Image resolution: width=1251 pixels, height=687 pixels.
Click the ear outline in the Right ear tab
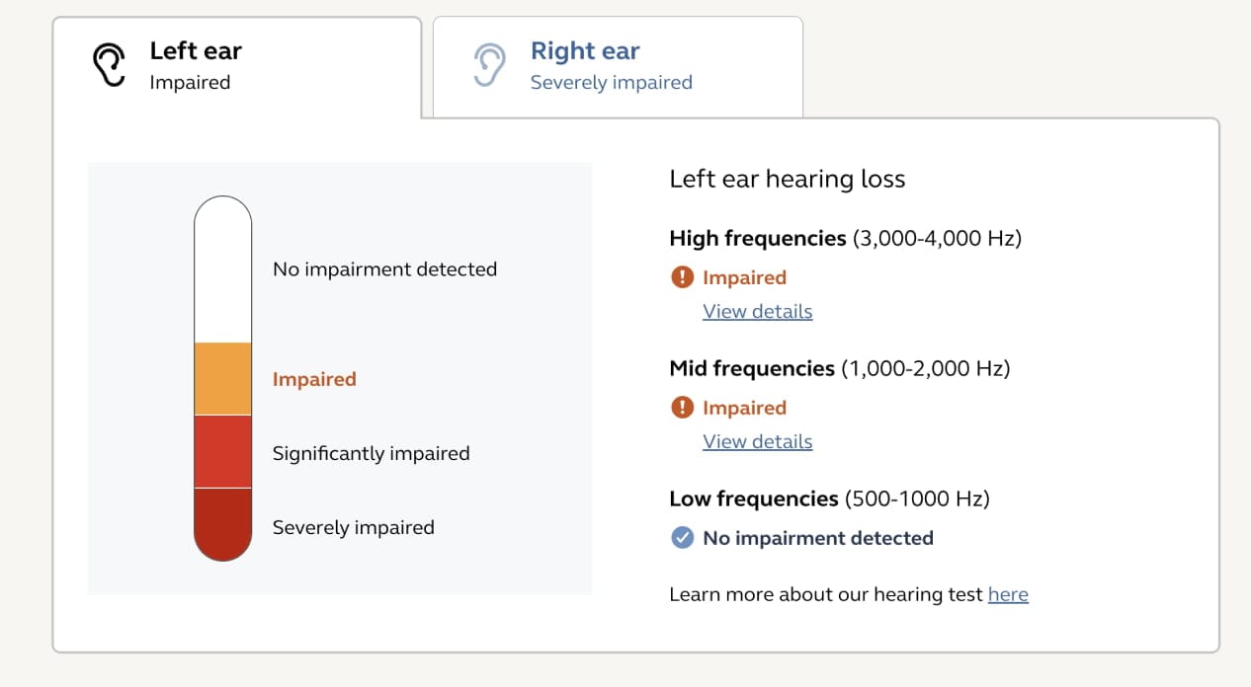tap(491, 65)
